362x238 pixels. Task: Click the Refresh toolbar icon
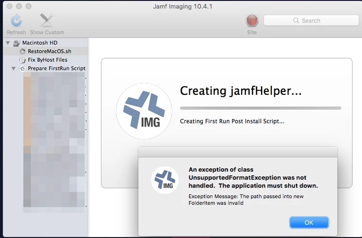click(x=16, y=20)
